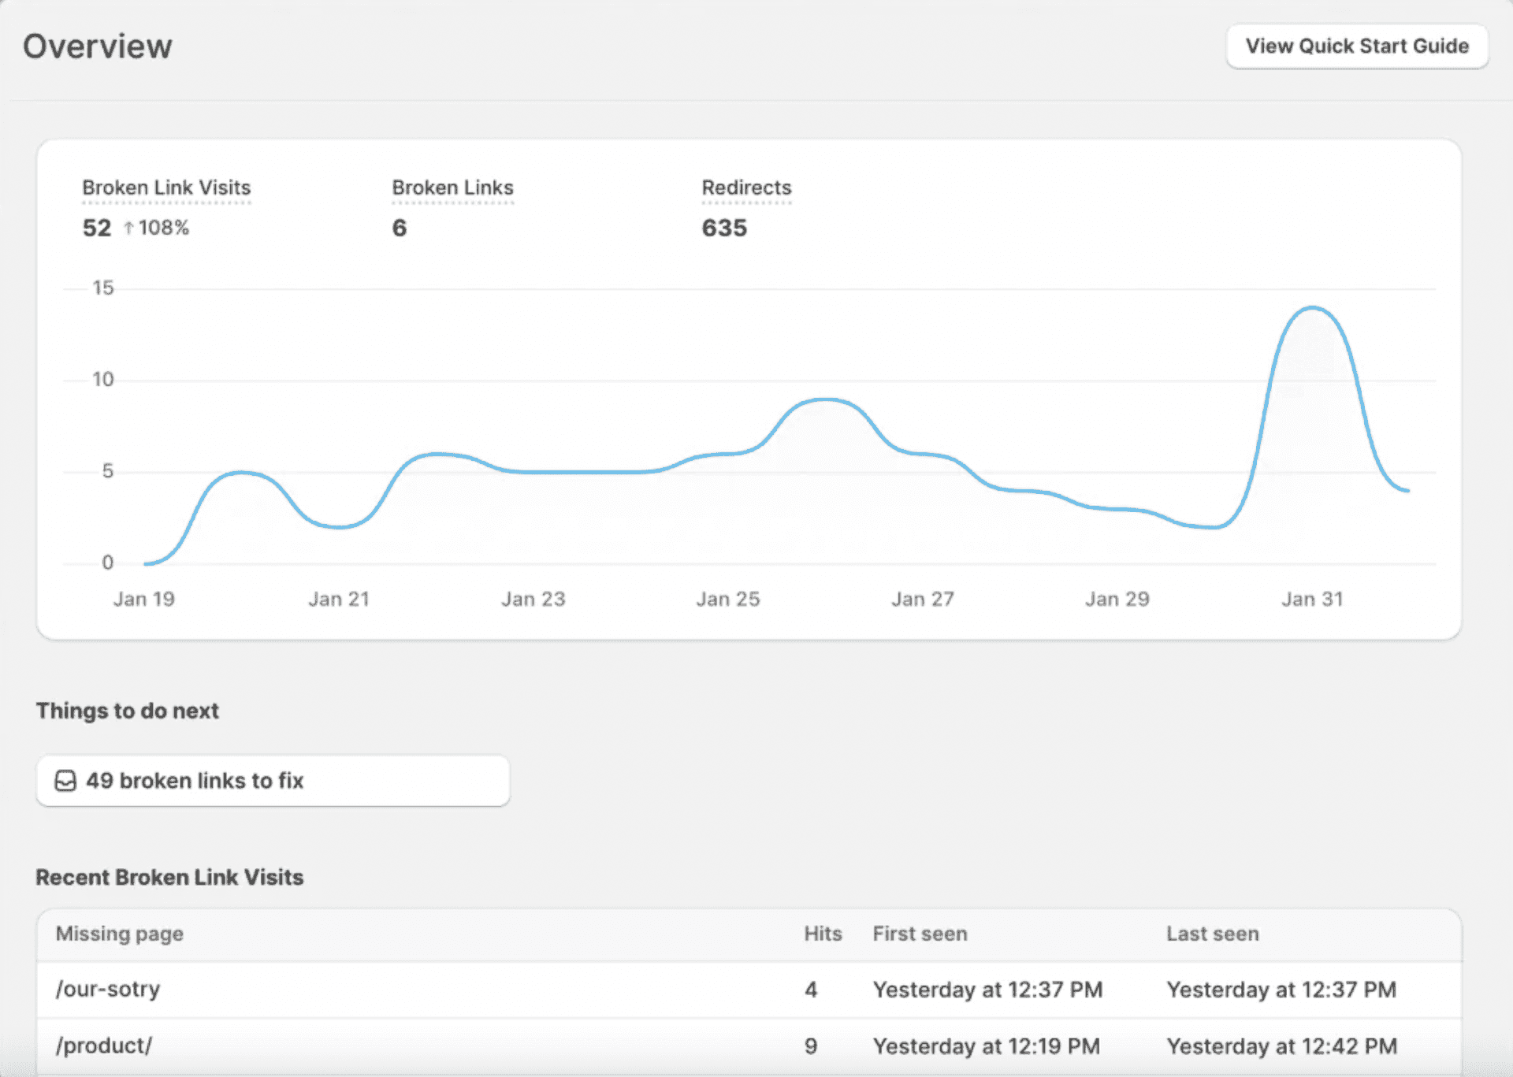Click the Jan 27 axis label

pyautogui.click(x=923, y=599)
